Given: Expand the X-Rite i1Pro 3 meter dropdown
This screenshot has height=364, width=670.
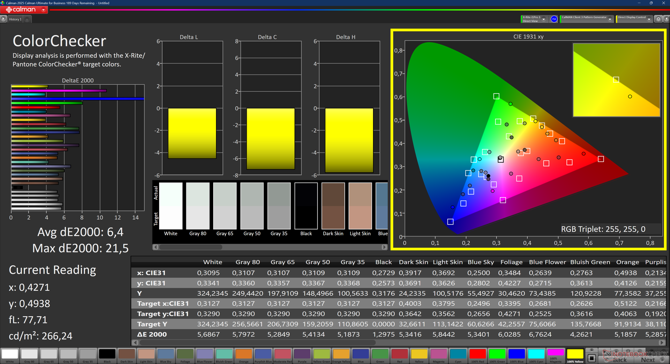Looking at the screenshot, I should point(544,19).
